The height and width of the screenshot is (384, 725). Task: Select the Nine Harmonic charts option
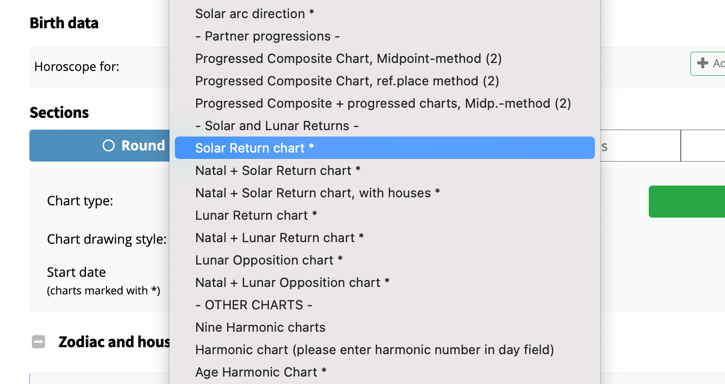coord(260,327)
